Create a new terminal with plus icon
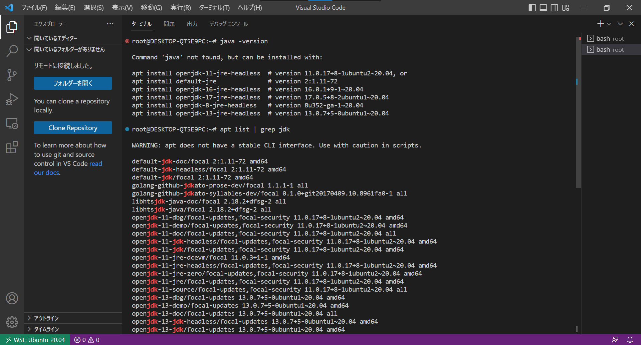641x345 pixels. (x=600, y=24)
